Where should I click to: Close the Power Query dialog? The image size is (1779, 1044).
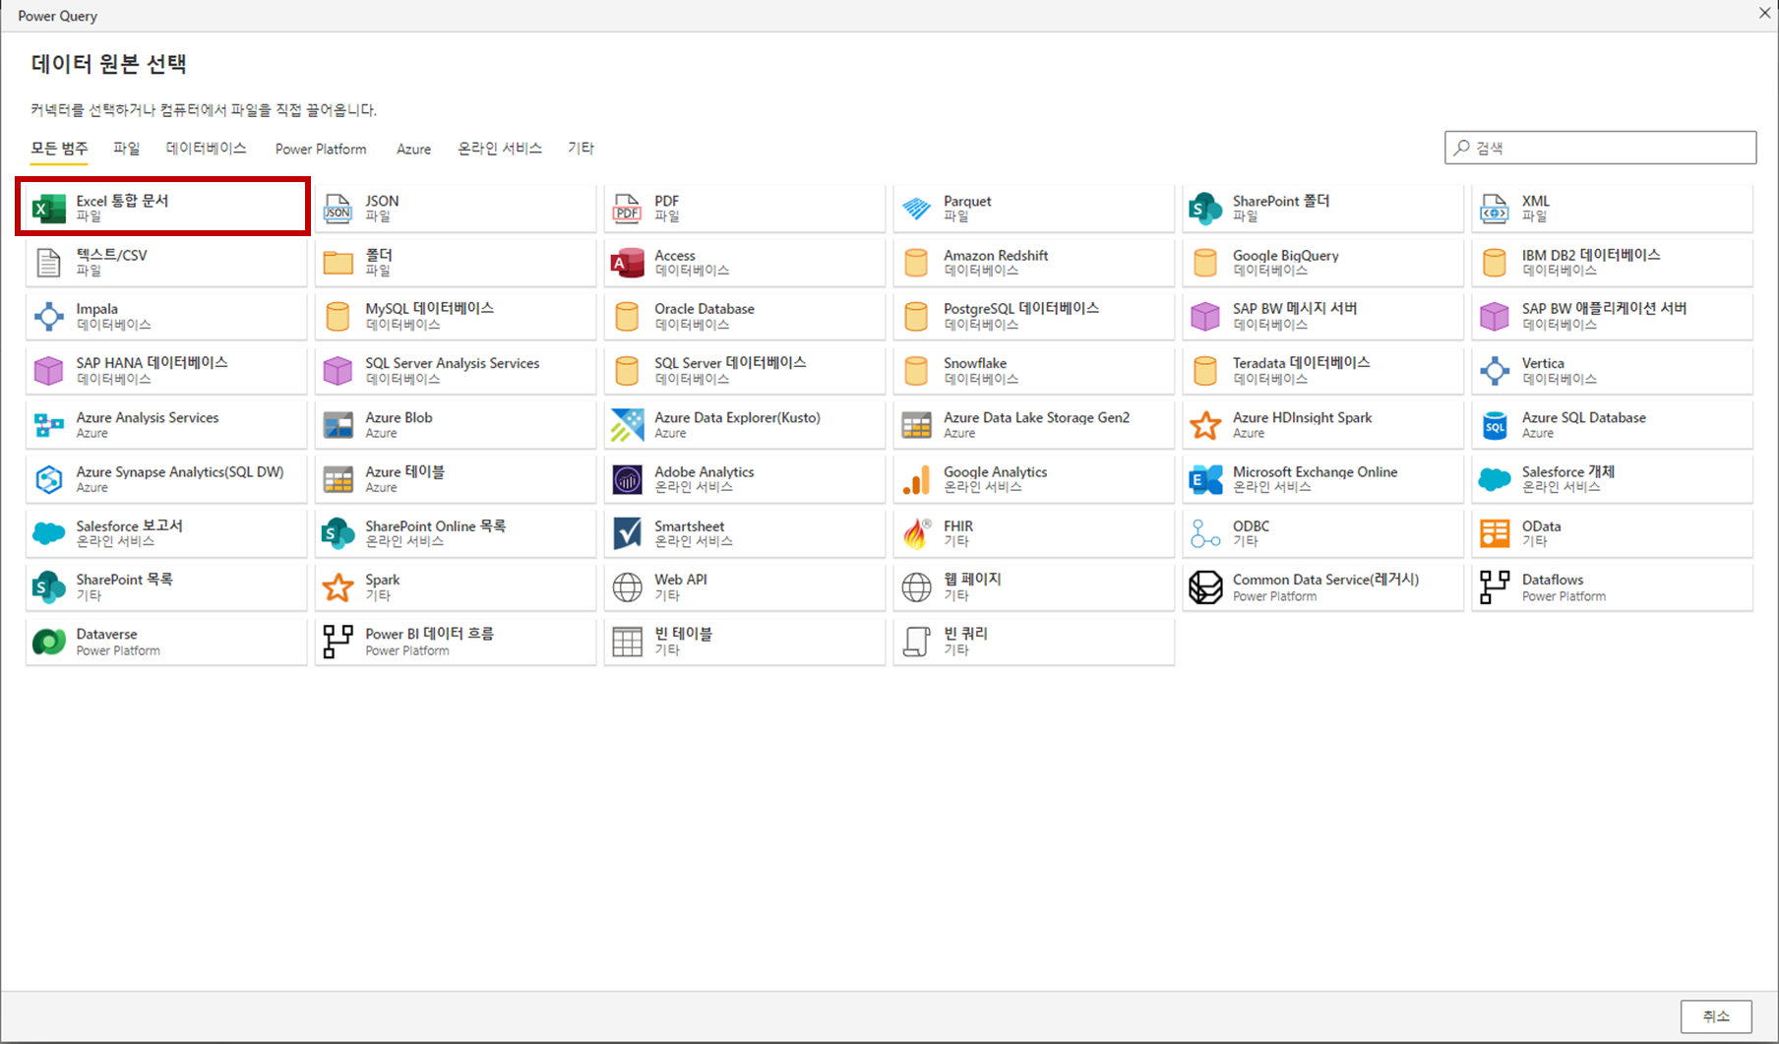1764,14
